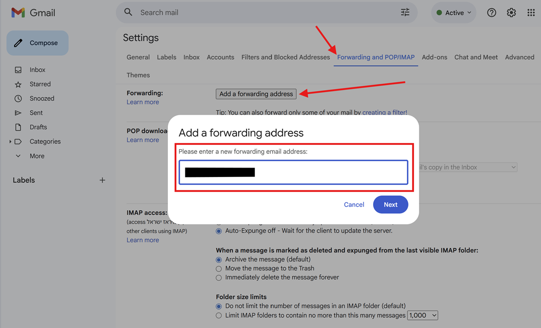Open the Active status dropdown
541x328 pixels.
pos(454,13)
